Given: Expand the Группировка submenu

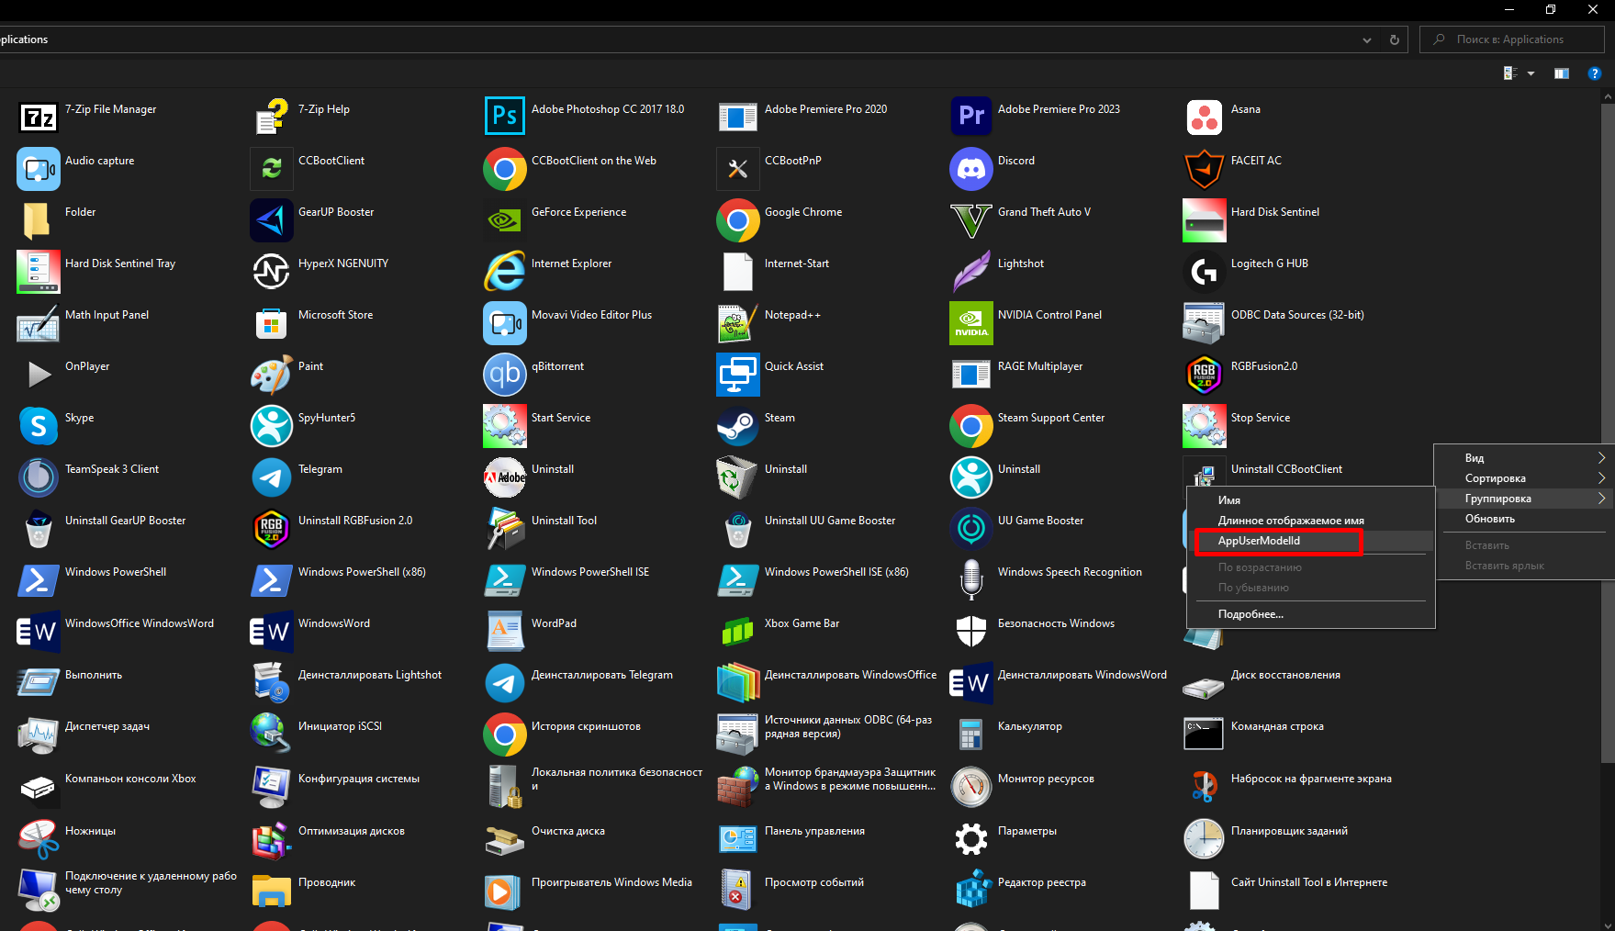Looking at the screenshot, I should click(x=1524, y=499).
